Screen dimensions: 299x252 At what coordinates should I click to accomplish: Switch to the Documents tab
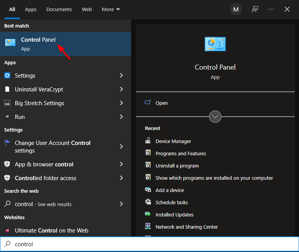click(59, 10)
